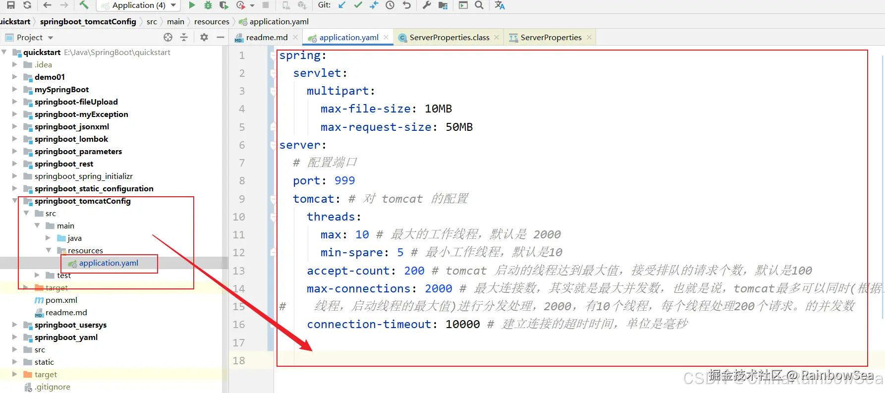Run with coverage using the shield icon
The image size is (885, 393).
click(x=224, y=5)
